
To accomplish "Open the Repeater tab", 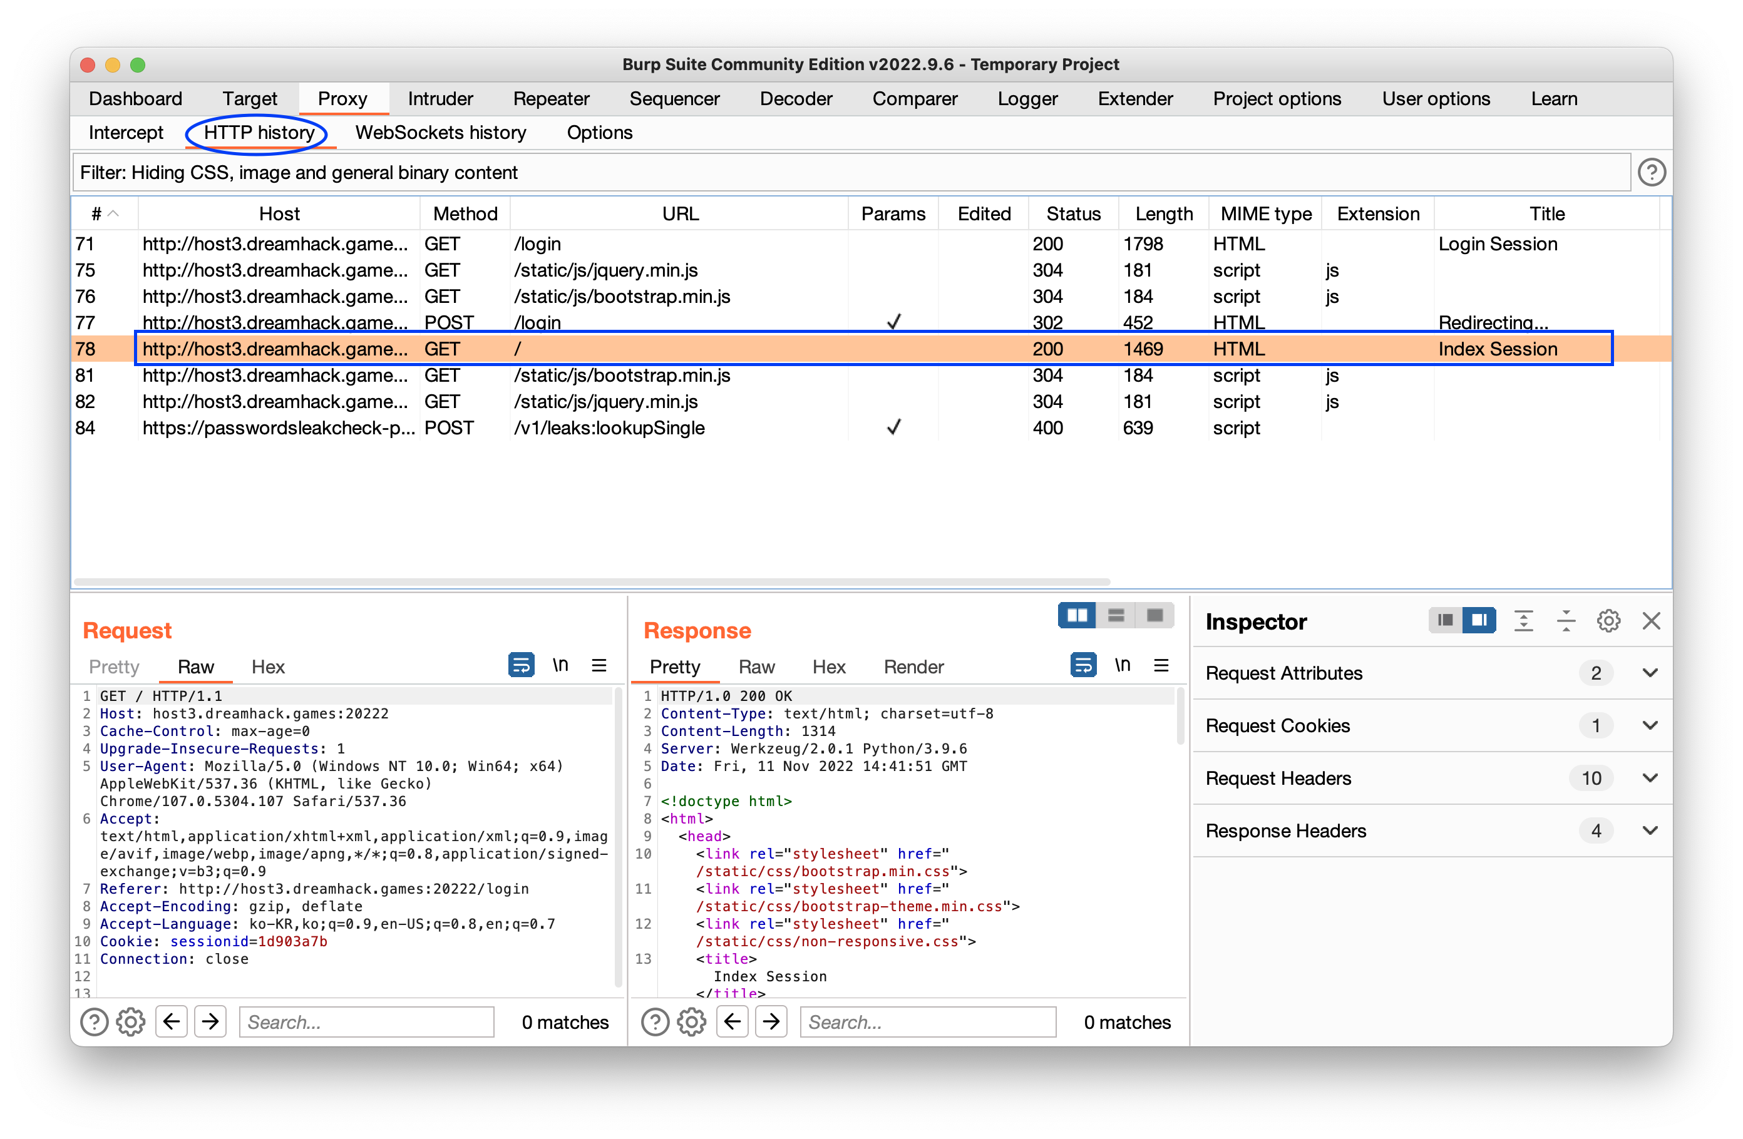I will (x=551, y=99).
